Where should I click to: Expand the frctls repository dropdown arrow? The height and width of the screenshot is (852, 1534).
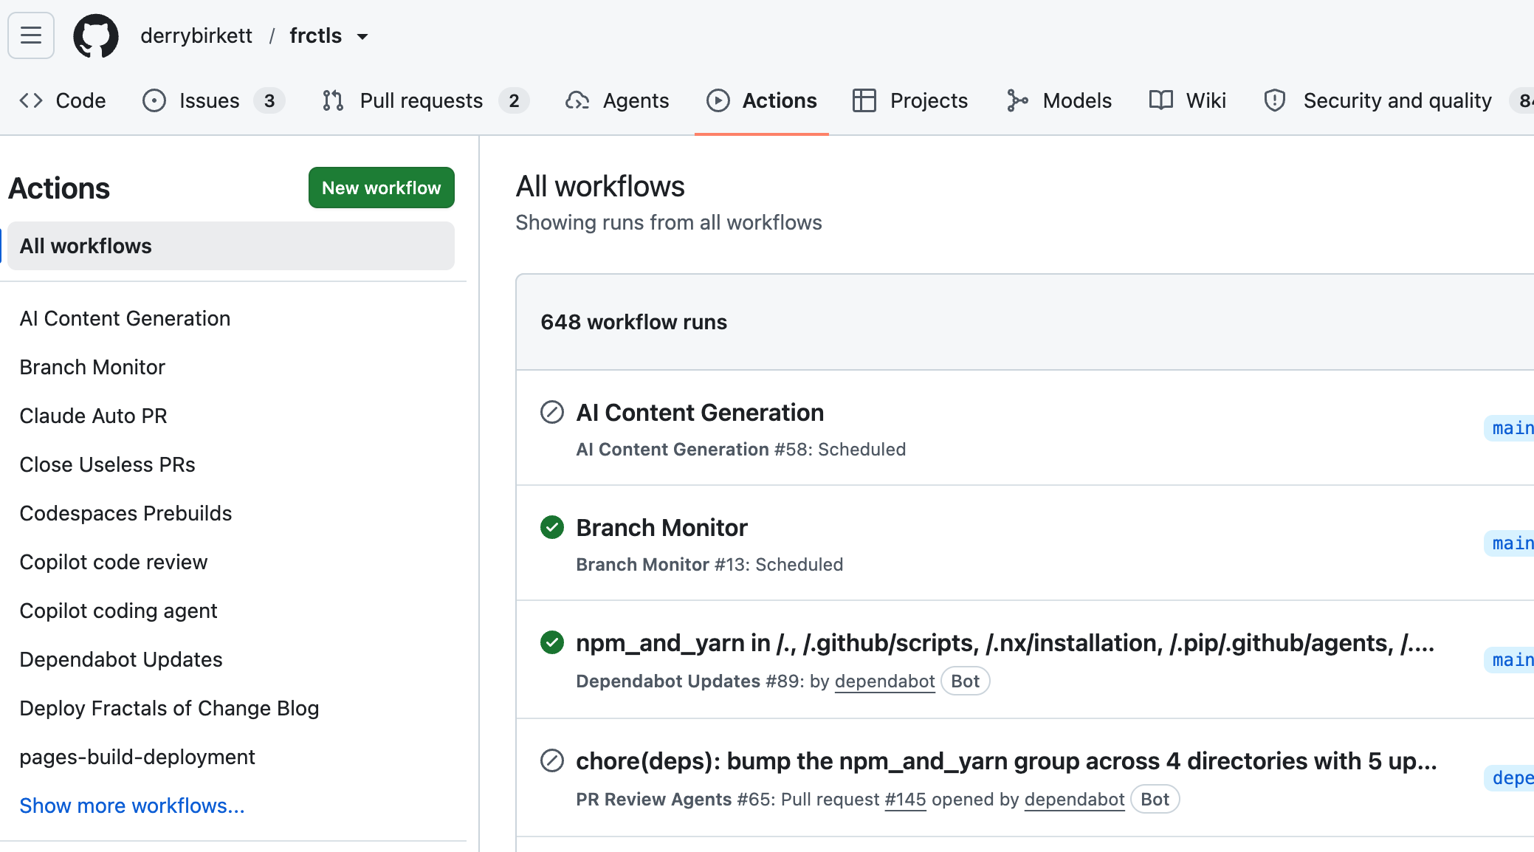[362, 36]
